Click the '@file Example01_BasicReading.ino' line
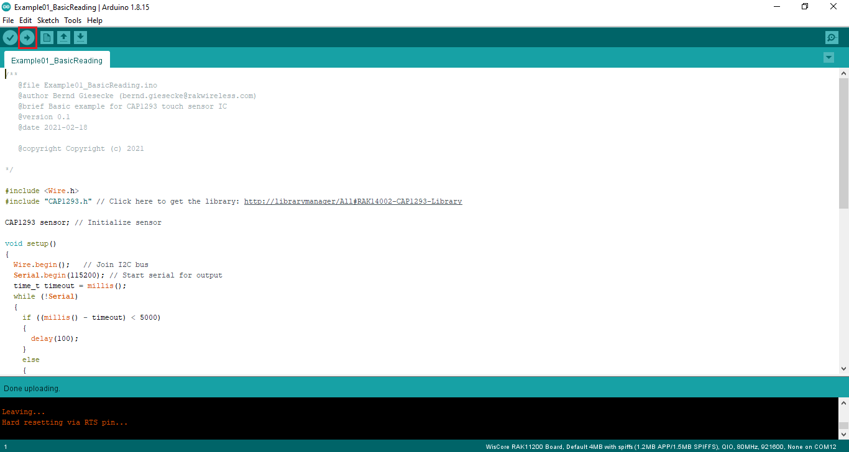The width and height of the screenshot is (849, 452). coord(88,85)
